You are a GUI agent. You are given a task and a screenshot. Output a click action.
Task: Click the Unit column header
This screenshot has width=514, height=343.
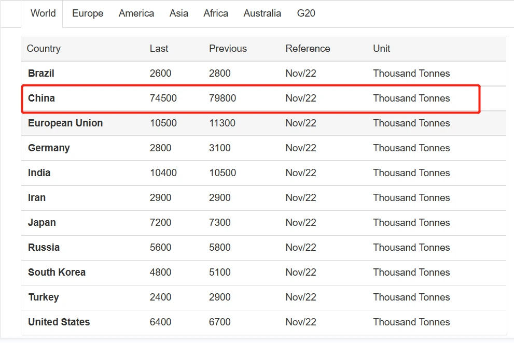(x=381, y=49)
